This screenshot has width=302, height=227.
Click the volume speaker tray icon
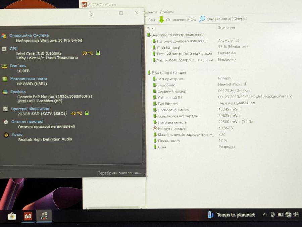(x=296, y=214)
